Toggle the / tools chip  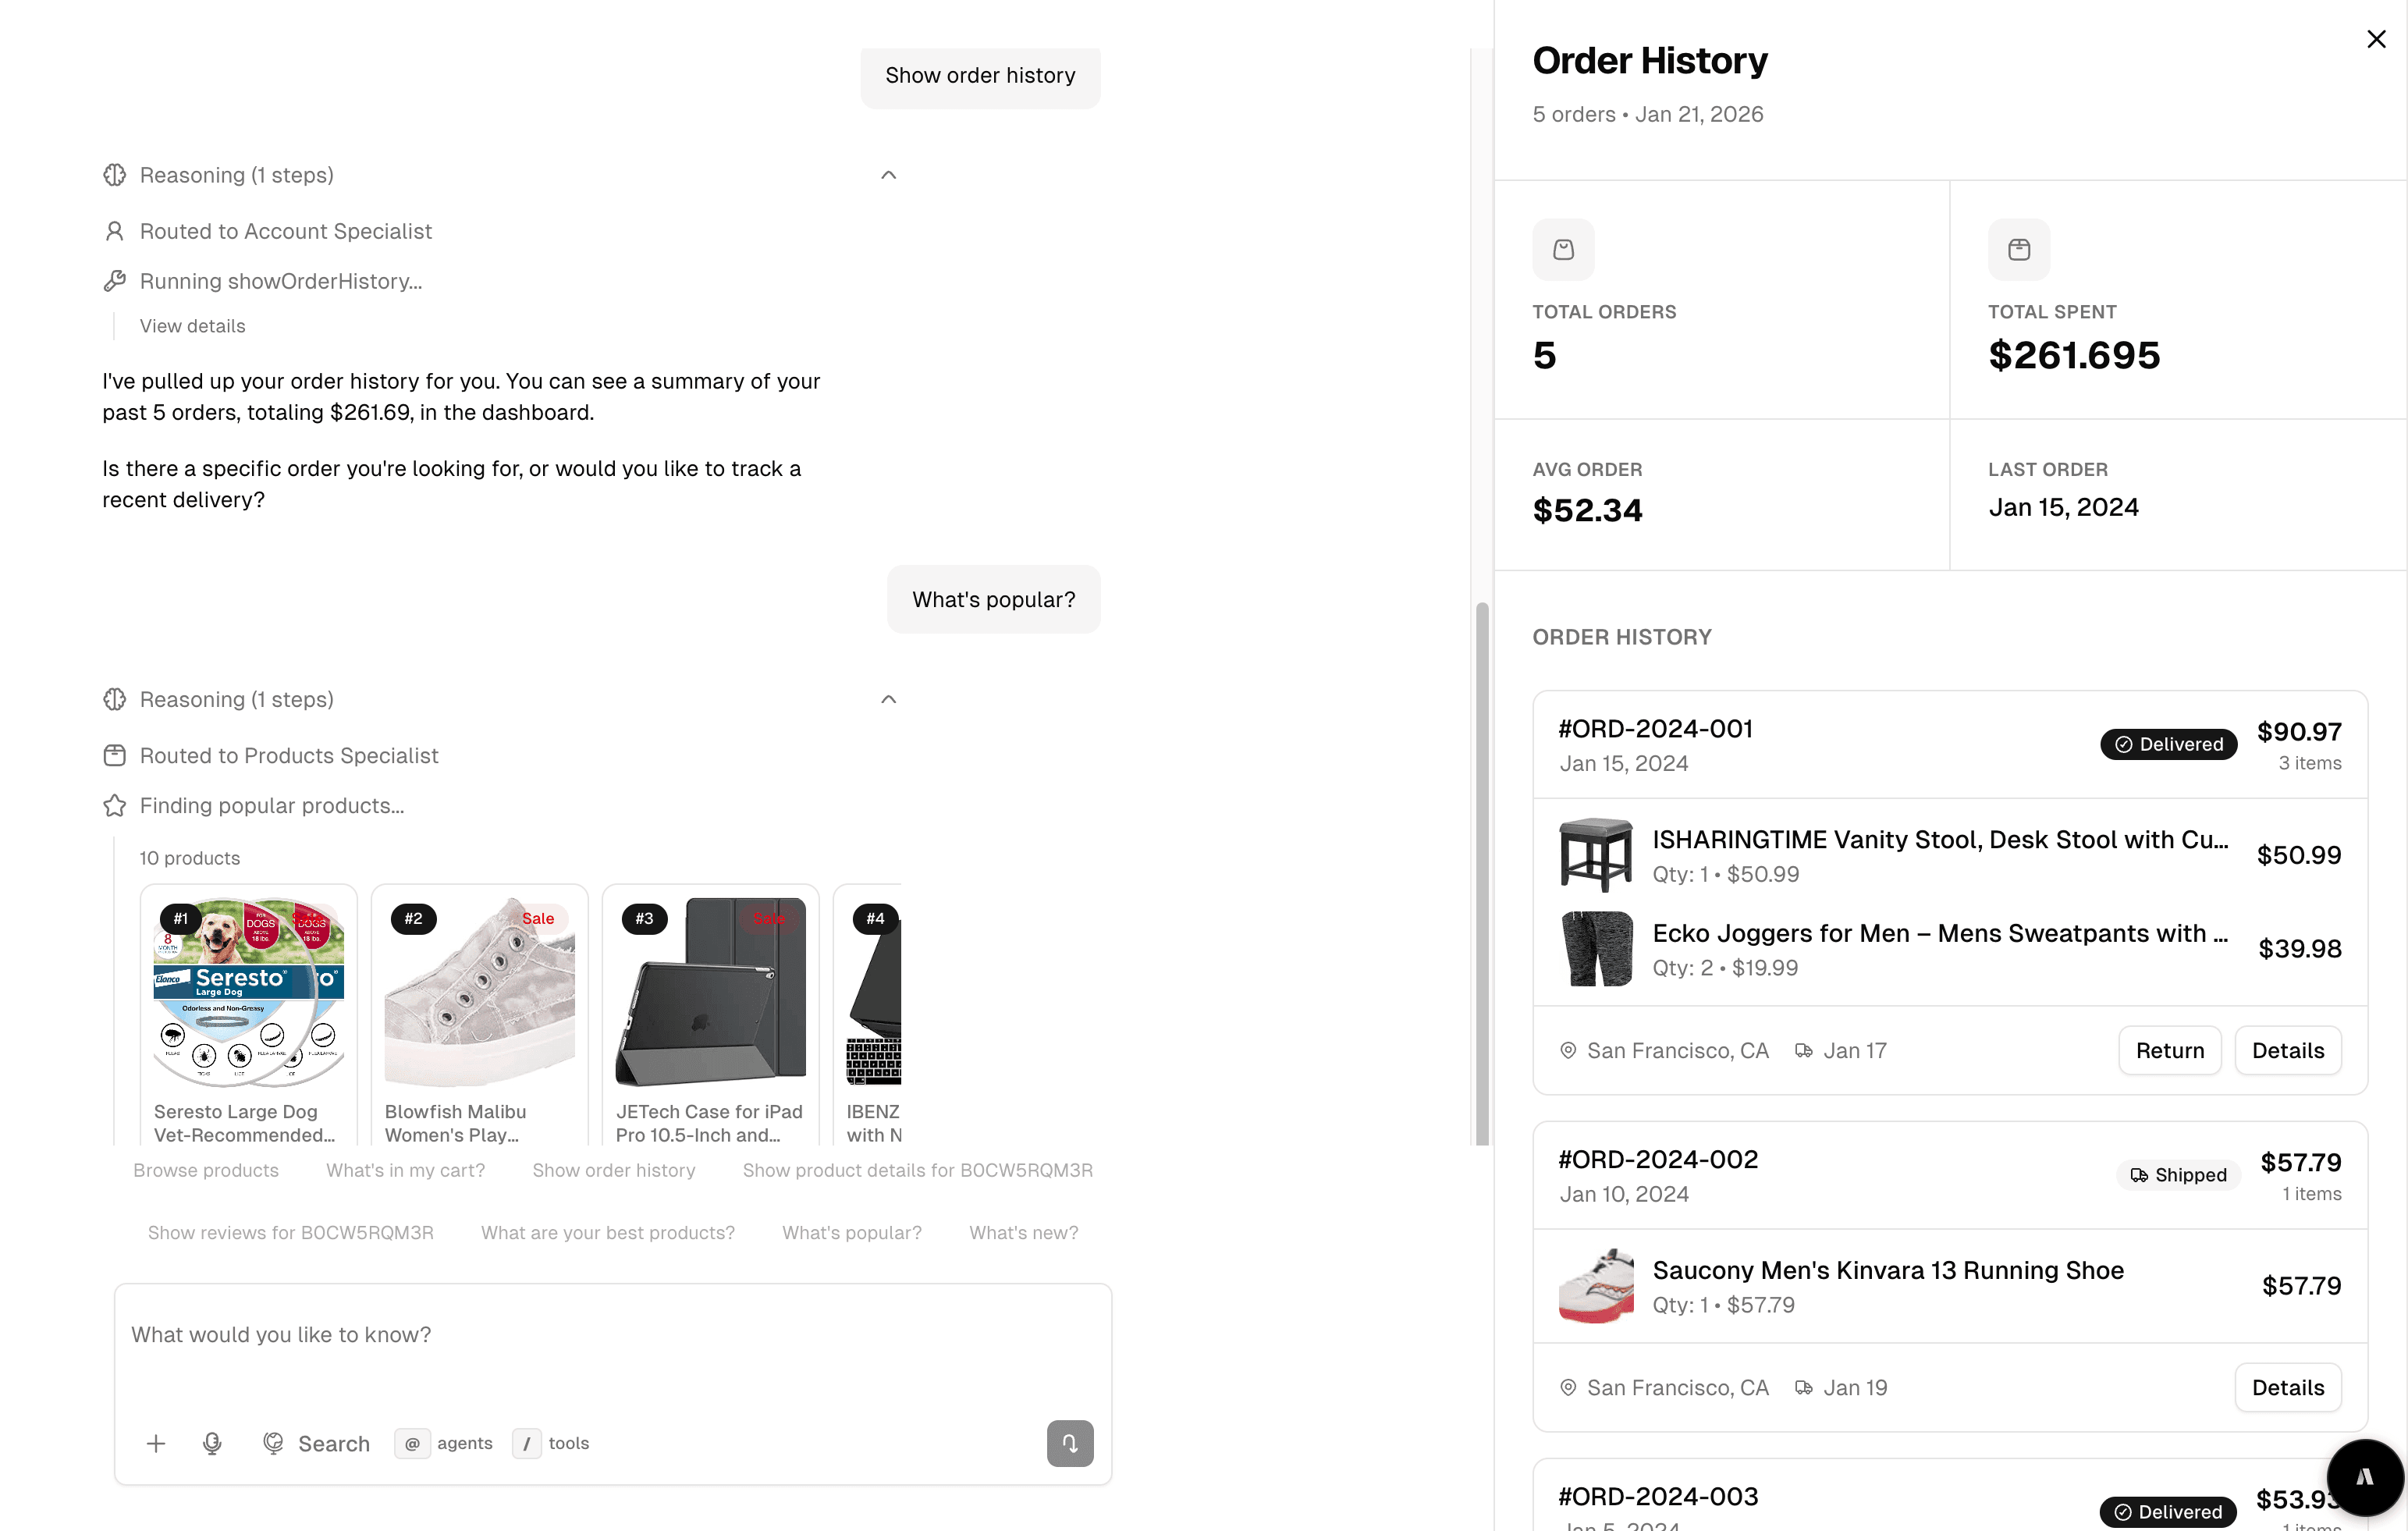[550, 1443]
